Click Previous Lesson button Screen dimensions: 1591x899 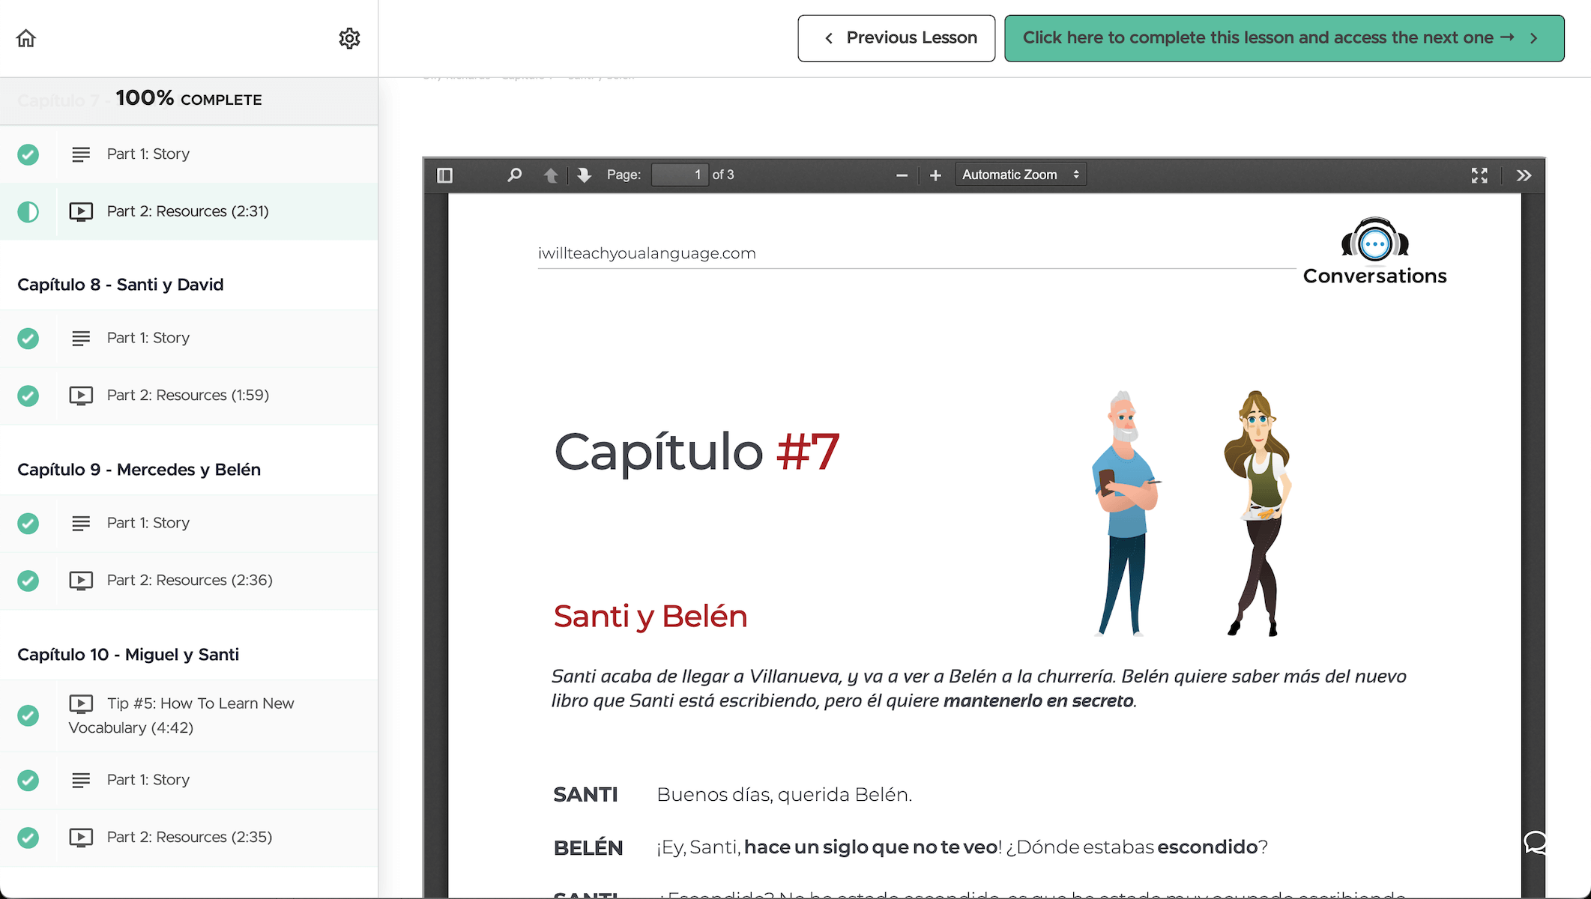tap(896, 37)
